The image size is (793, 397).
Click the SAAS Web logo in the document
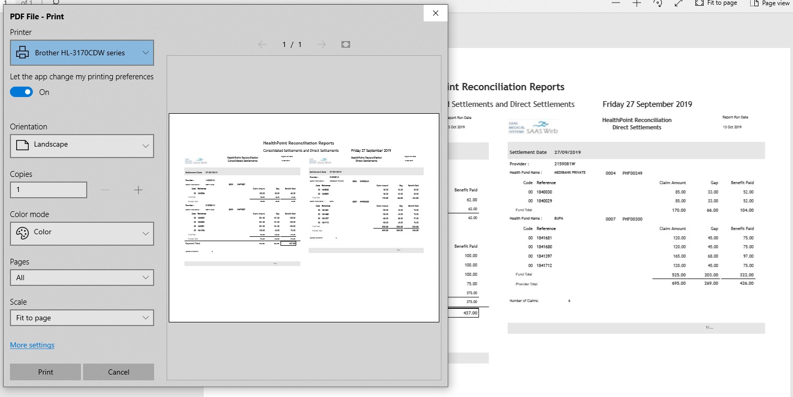(533, 128)
